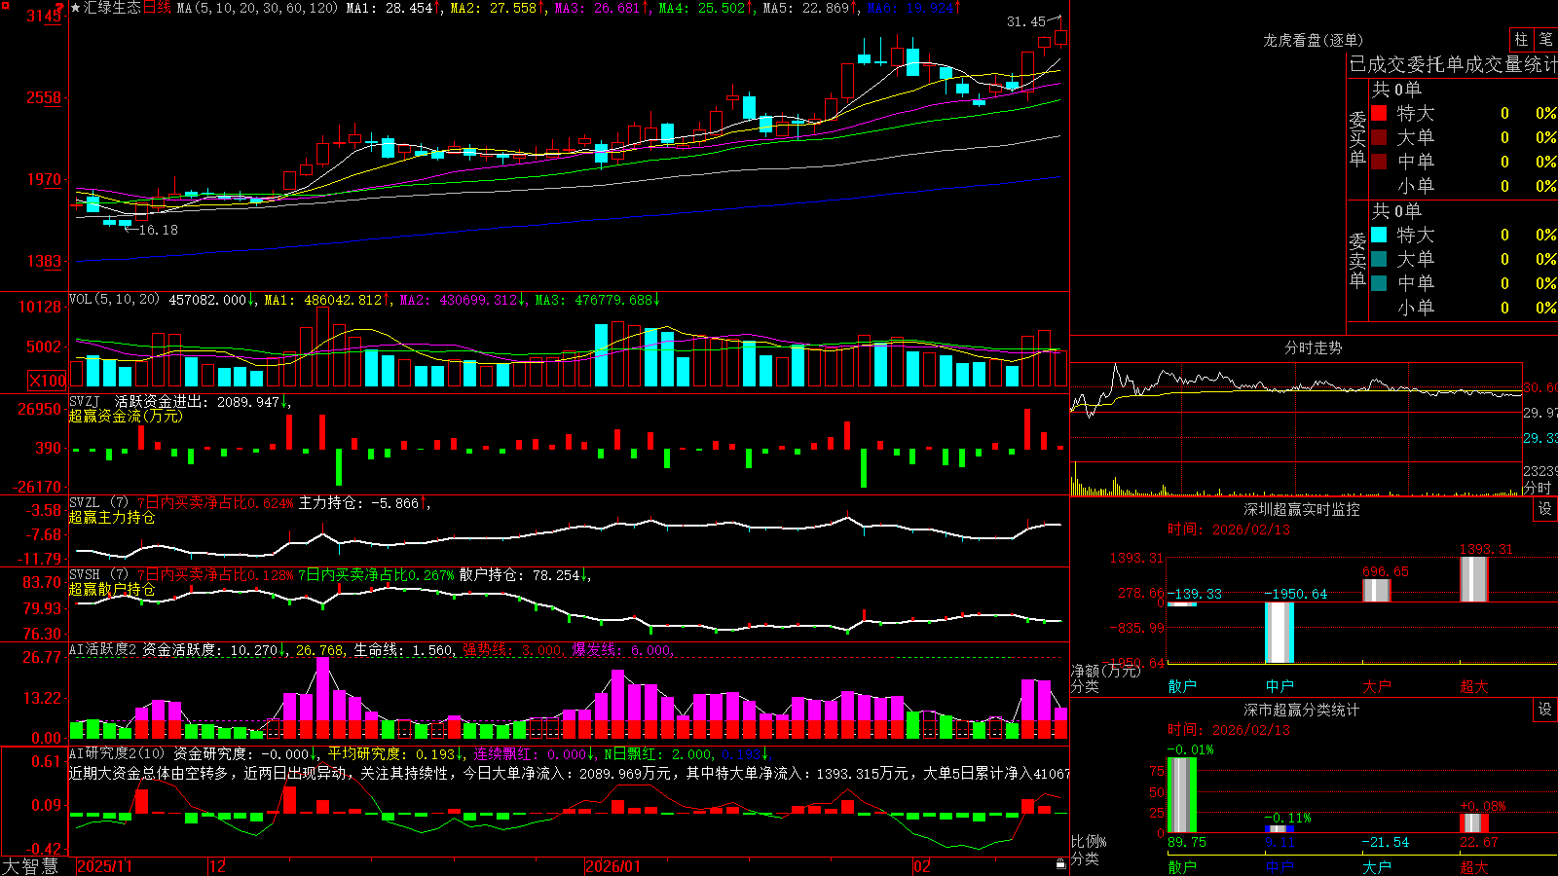This screenshot has width=1558, height=876.
Task: Click the 分时走势 panel title
Action: (1314, 347)
